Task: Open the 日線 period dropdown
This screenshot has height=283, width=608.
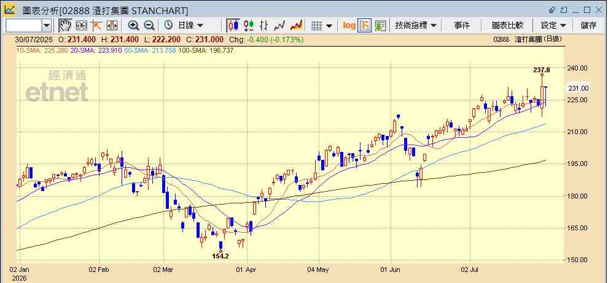Action: click(190, 26)
